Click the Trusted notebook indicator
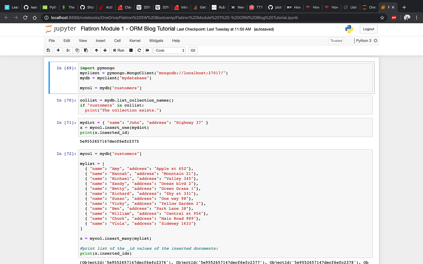This screenshot has width=423, height=264. [336, 40]
